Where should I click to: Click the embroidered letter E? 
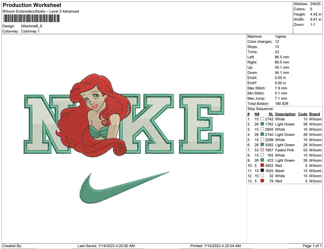coord(202,124)
